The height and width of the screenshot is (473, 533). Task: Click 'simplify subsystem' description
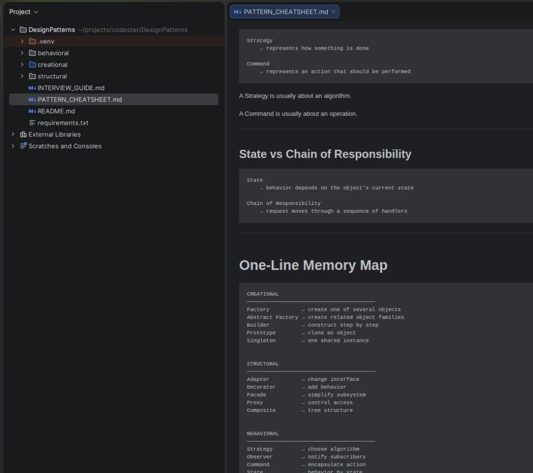[x=337, y=395]
